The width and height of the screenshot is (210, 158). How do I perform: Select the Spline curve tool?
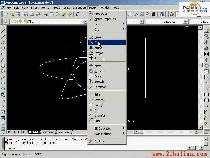[3, 77]
